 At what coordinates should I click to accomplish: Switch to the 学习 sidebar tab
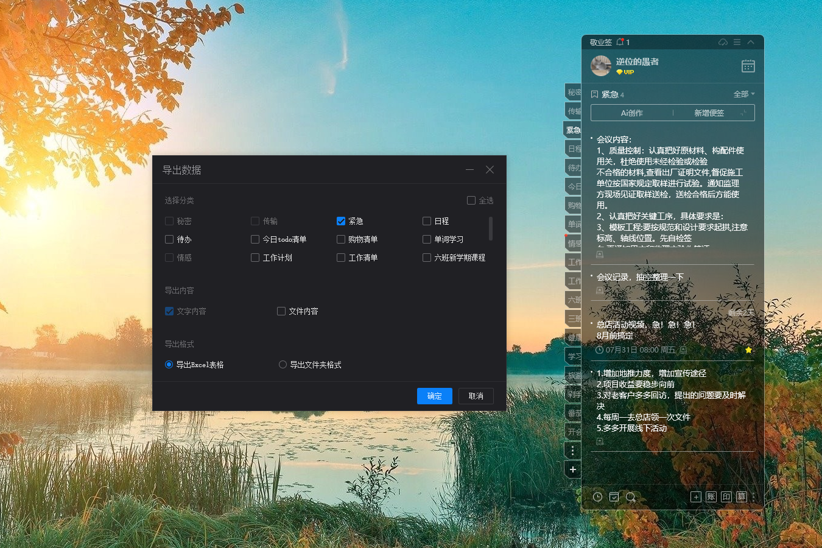[573, 356]
